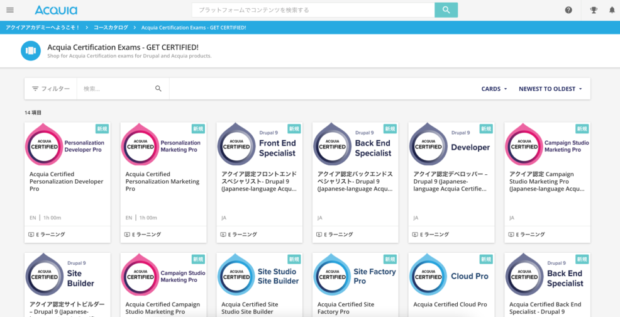The height and width of the screenshot is (317, 620).
Task: Open アクイア認定バックエンドスペシャリスト course title
Action: point(355,181)
